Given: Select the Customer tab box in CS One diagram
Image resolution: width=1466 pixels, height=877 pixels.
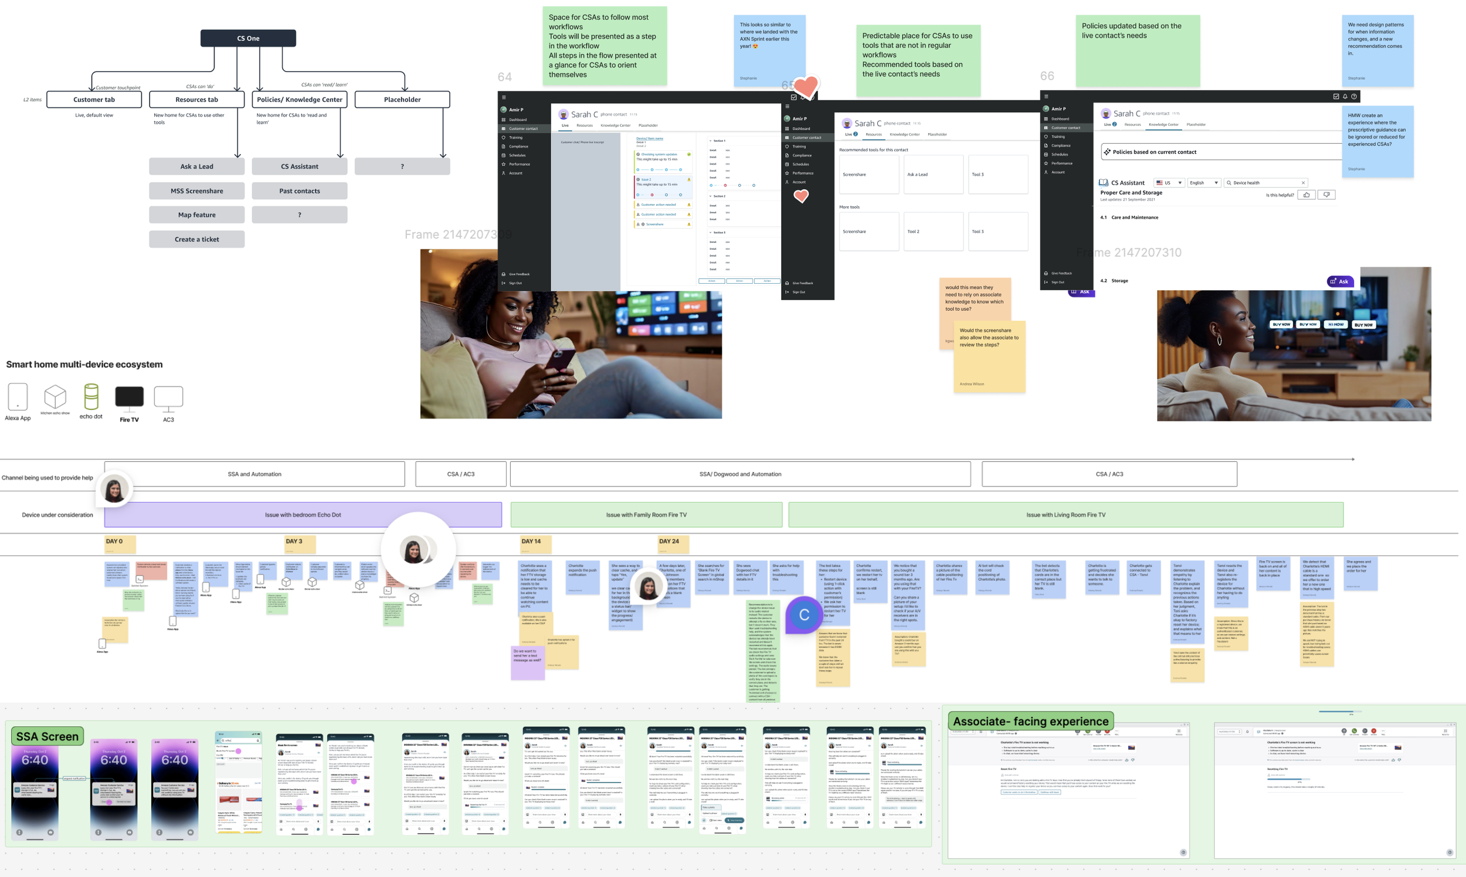Looking at the screenshot, I should coord(94,99).
